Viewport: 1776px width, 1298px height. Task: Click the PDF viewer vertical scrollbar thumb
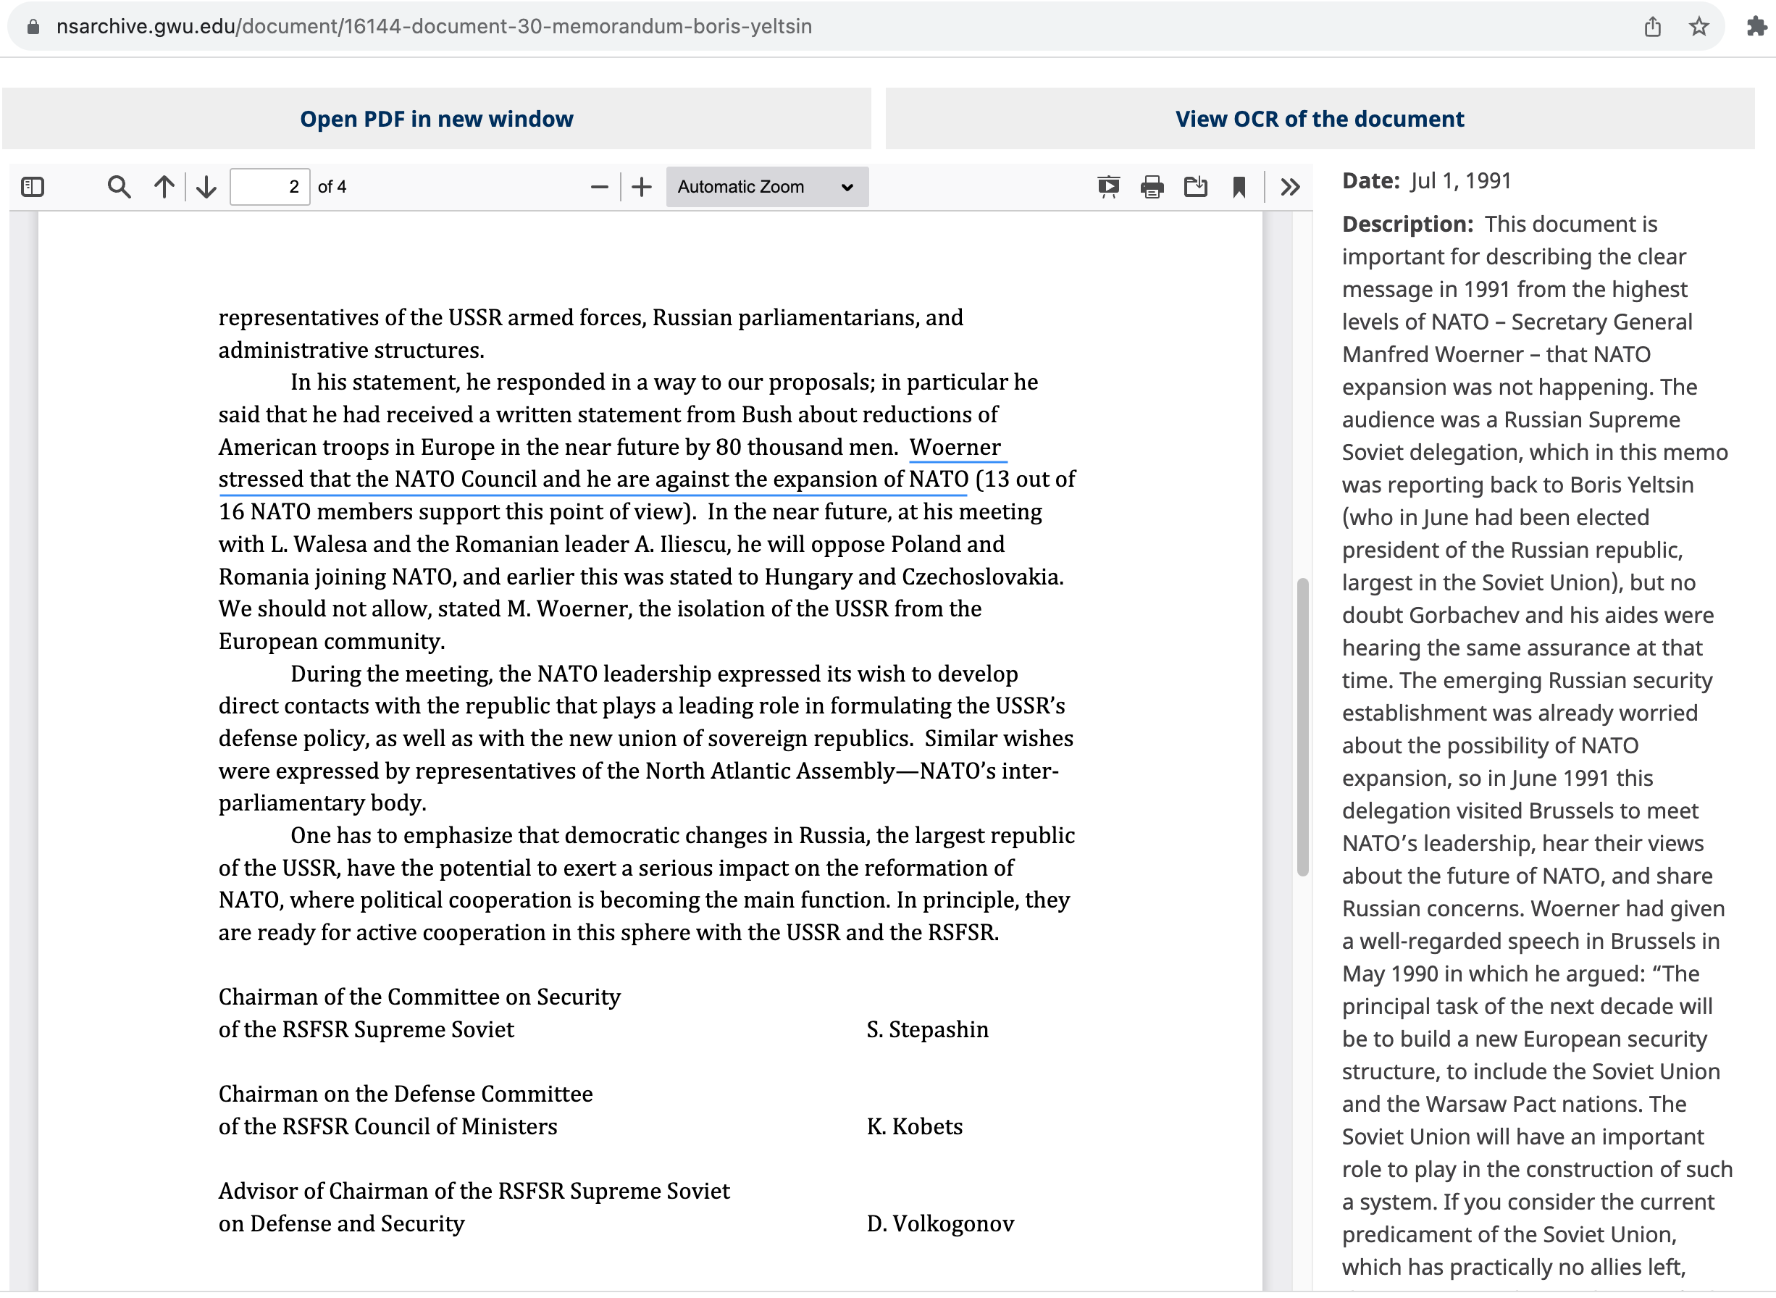click(x=1302, y=727)
